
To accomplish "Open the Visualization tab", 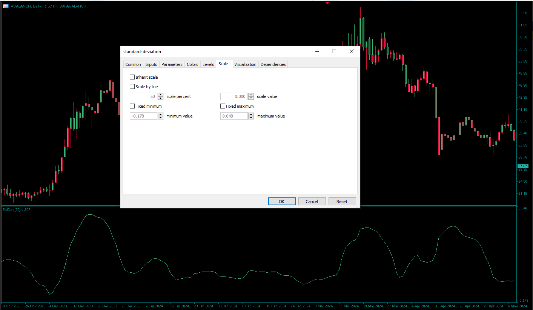I will 245,64.
